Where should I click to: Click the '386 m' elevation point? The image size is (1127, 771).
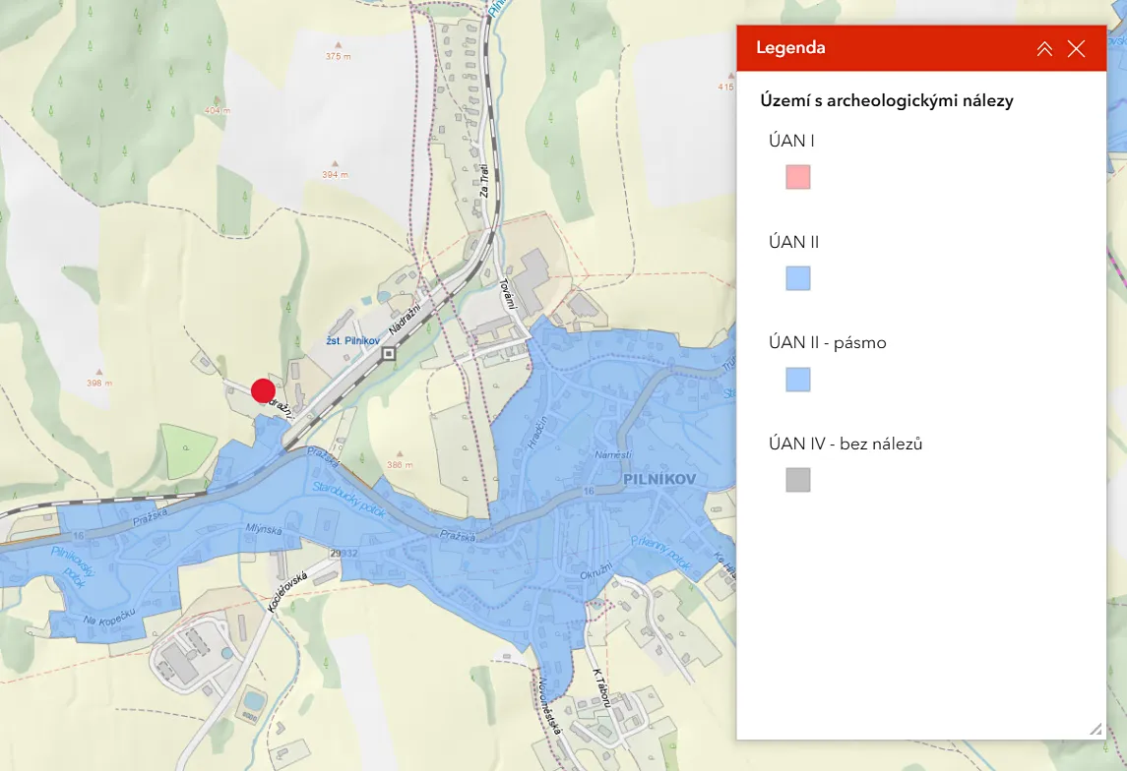tap(400, 461)
